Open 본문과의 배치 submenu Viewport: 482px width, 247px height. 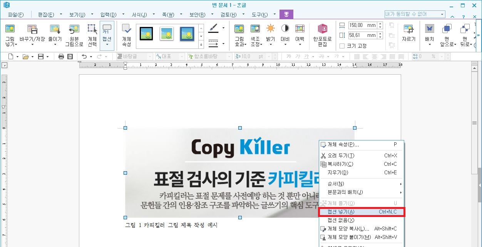point(361,192)
